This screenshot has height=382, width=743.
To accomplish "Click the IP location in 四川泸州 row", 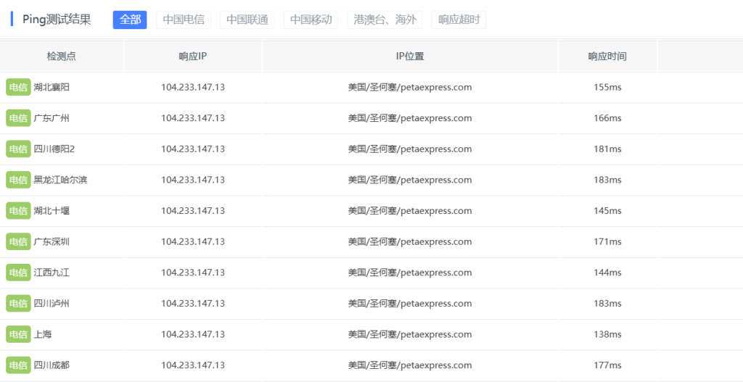I will coord(410,304).
